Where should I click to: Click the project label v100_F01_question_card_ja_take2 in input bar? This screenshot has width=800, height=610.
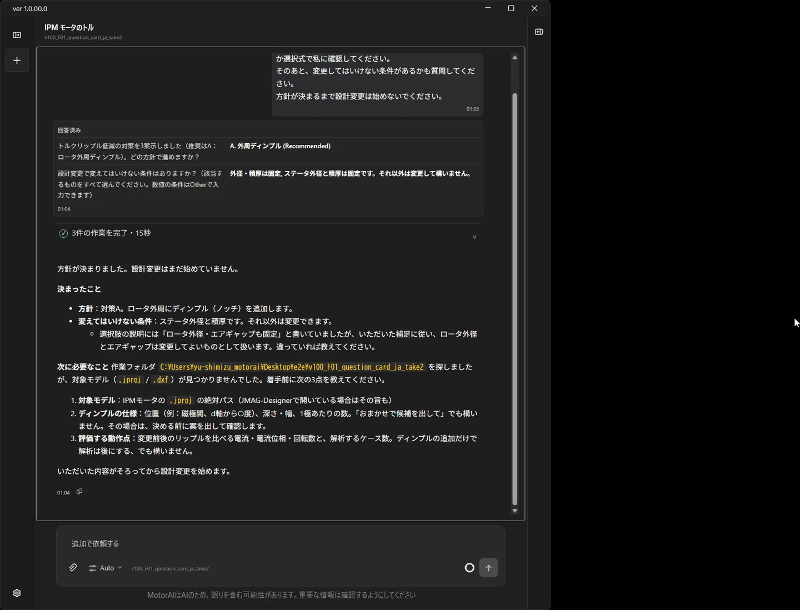tap(170, 568)
